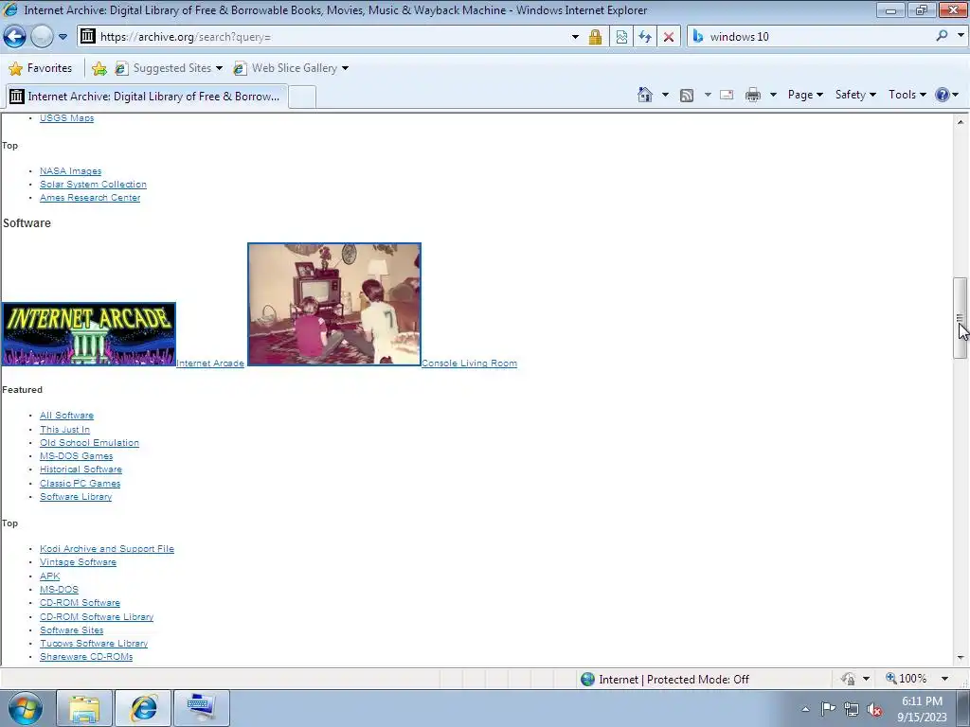Click the red Stop loading icon
The image size is (970, 727).
pyautogui.click(x=668, y=37)
